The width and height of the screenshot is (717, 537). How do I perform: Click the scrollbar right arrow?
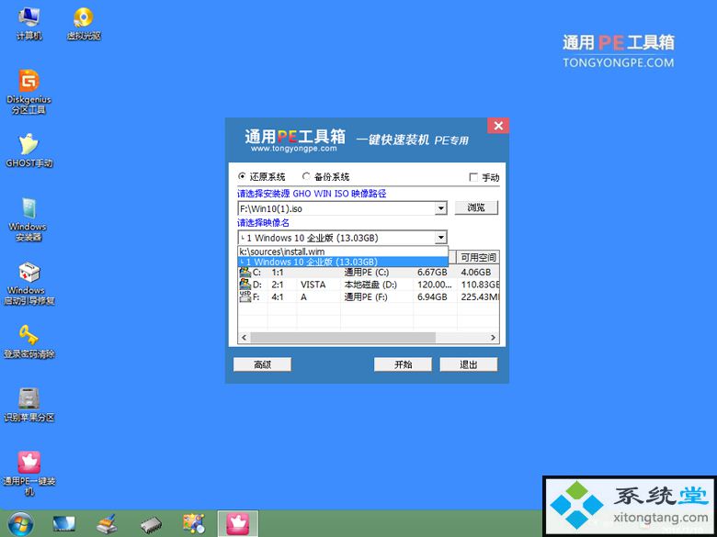(x=493, y=338)
